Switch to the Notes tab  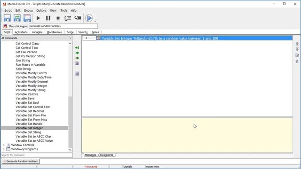[95, 32]
